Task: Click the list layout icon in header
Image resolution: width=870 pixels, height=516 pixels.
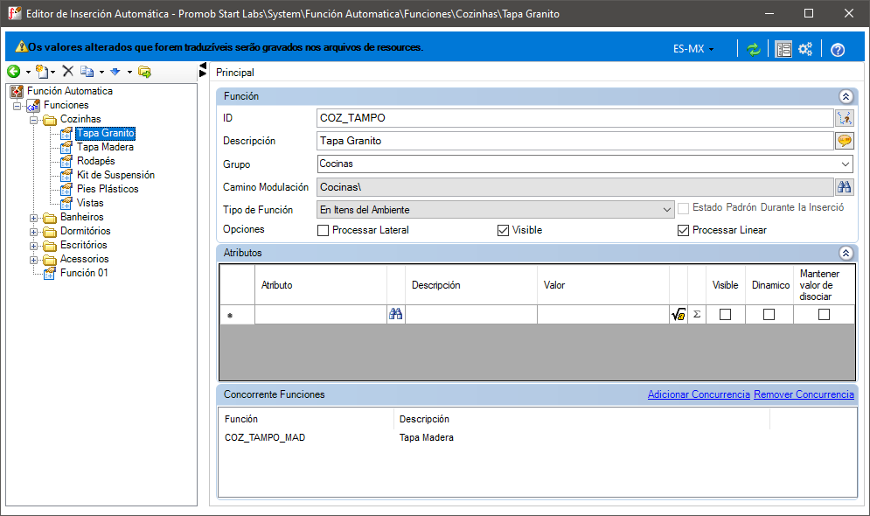Action: (783, 49)
